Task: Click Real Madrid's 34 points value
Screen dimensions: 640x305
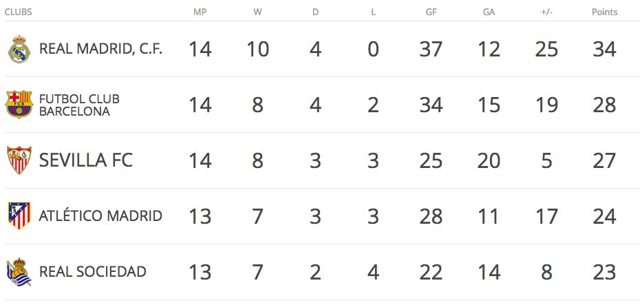Action: (604, 50)
